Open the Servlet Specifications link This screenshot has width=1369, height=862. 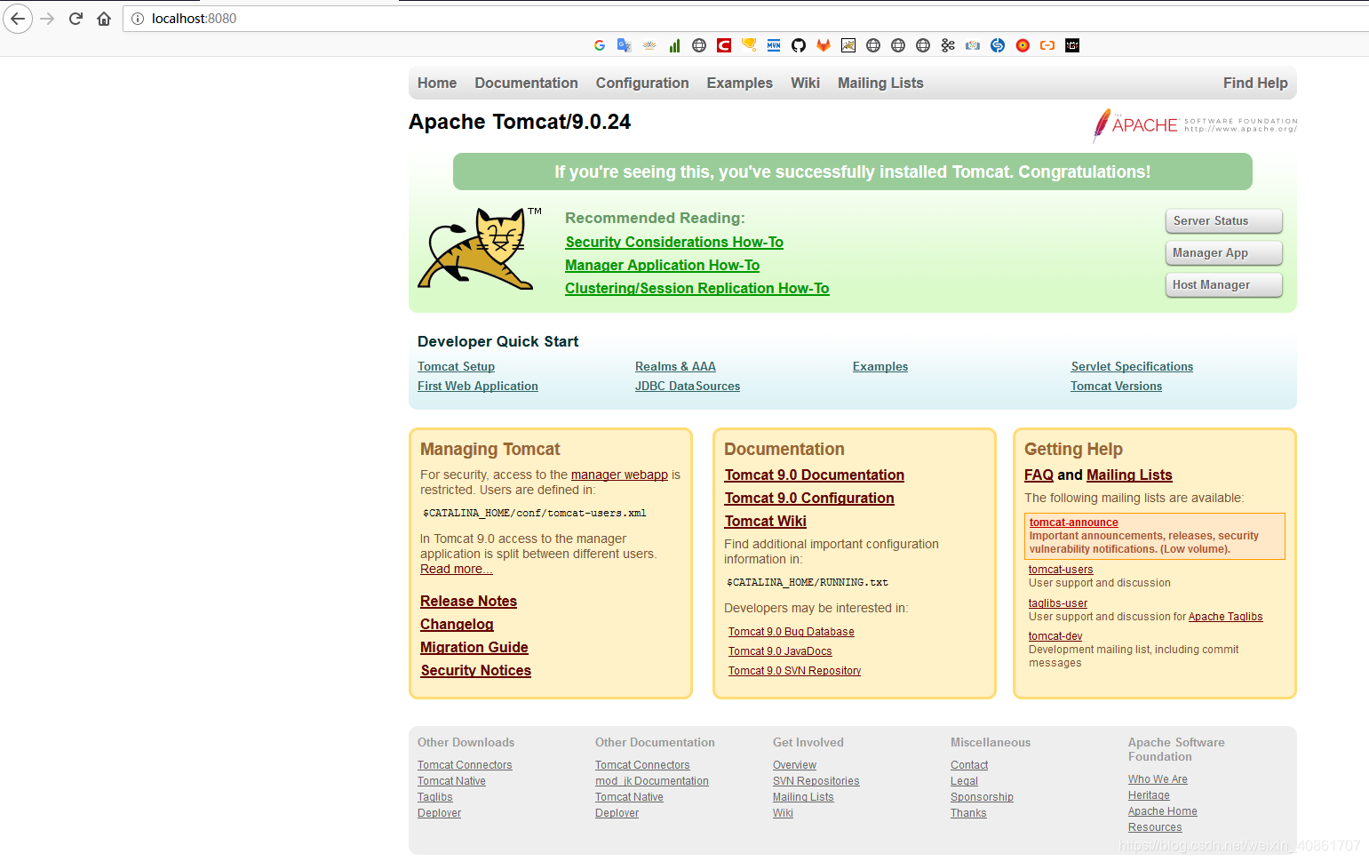point(1132,366)
